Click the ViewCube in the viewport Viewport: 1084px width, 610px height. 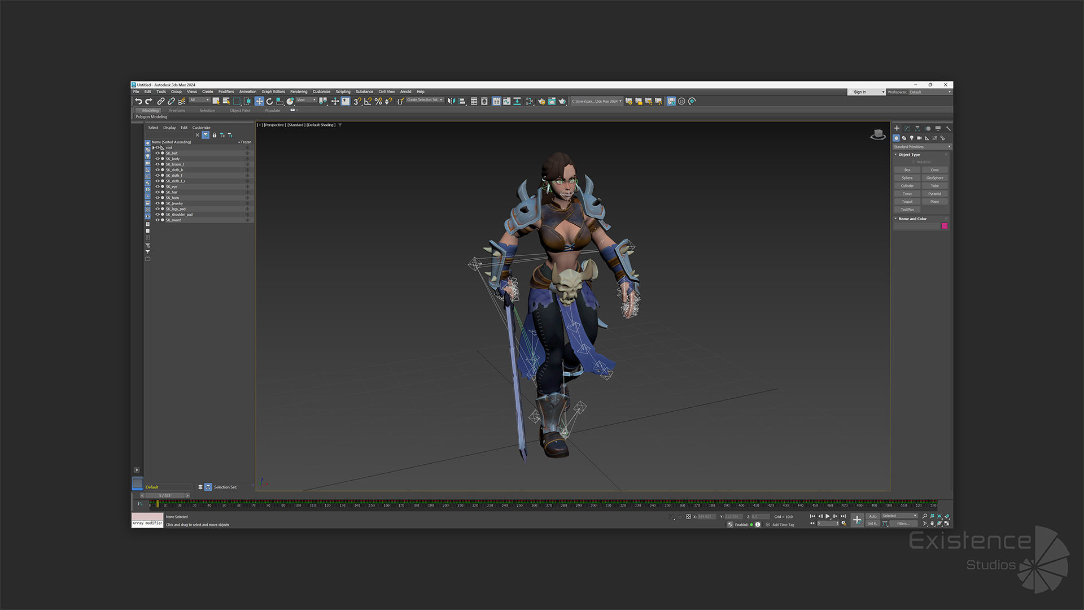pyautogui.click(x=878, y=134)
